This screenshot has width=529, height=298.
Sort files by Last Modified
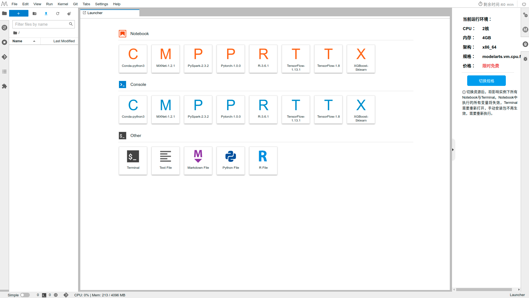[64, 41]
